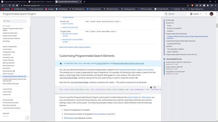
Task: Go back with the browser back arrow
Action: coord(2,5)
